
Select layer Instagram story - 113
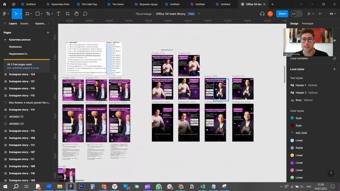pyautogui.click(x=22, y=131)
